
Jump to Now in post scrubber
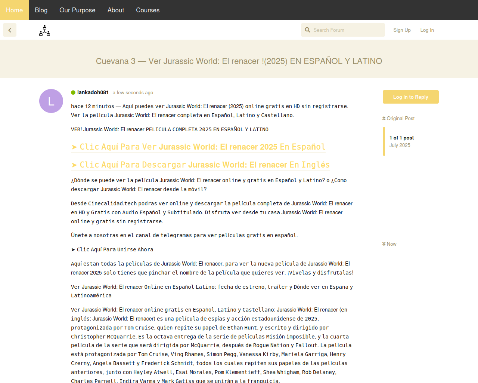pos(389,244)
